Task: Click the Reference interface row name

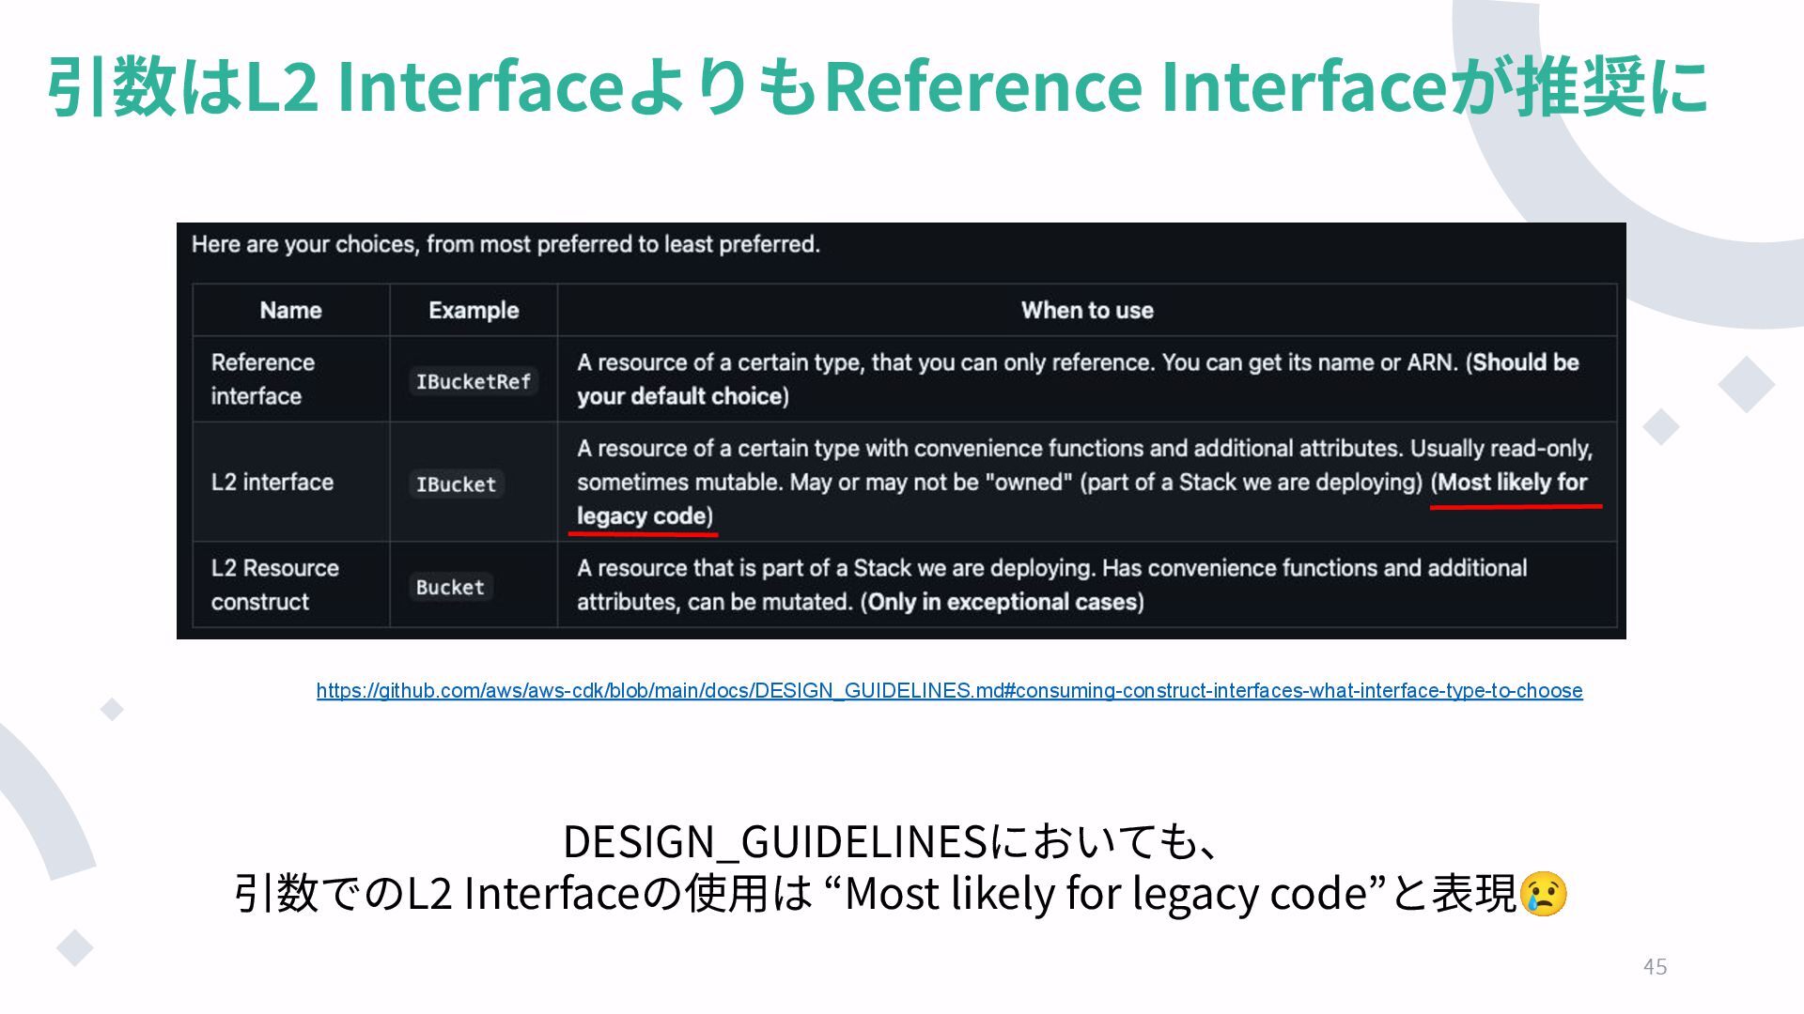Action: (262, 379)
